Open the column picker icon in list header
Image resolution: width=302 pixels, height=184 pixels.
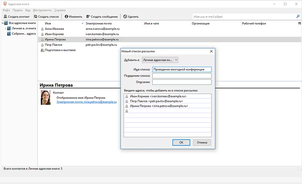tap(300, 23)
